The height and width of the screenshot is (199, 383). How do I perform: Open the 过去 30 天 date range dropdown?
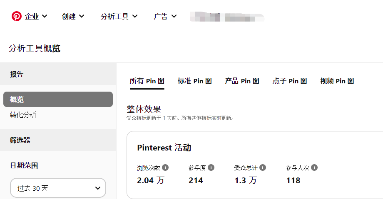58,188
